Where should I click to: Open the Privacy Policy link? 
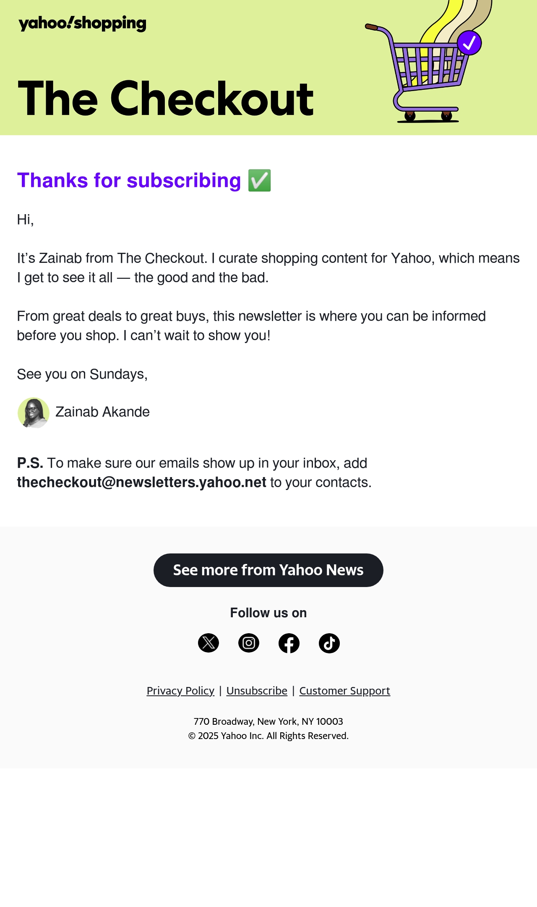click(180, 691)
